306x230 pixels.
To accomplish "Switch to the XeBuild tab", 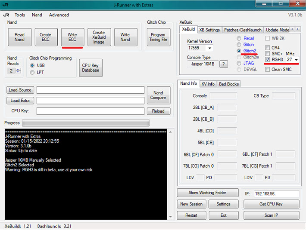I will point(188,29).
